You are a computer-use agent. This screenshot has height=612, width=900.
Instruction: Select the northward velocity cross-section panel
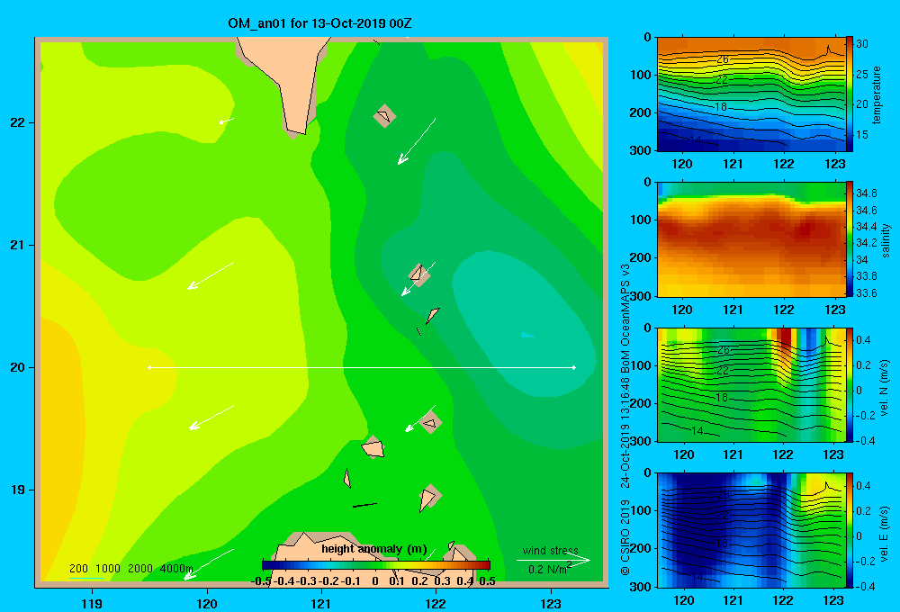tap(751, 384)
